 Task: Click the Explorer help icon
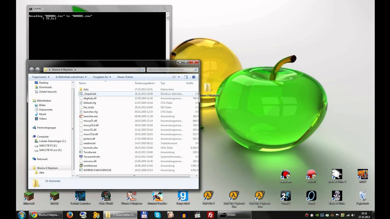[193, 77]
